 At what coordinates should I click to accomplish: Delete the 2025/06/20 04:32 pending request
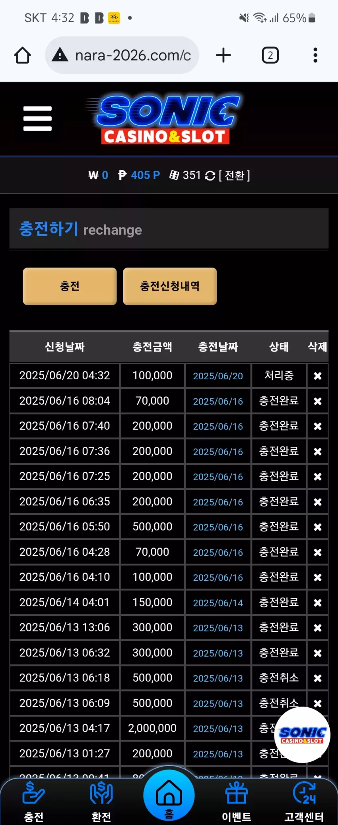[x=317, y=376]
